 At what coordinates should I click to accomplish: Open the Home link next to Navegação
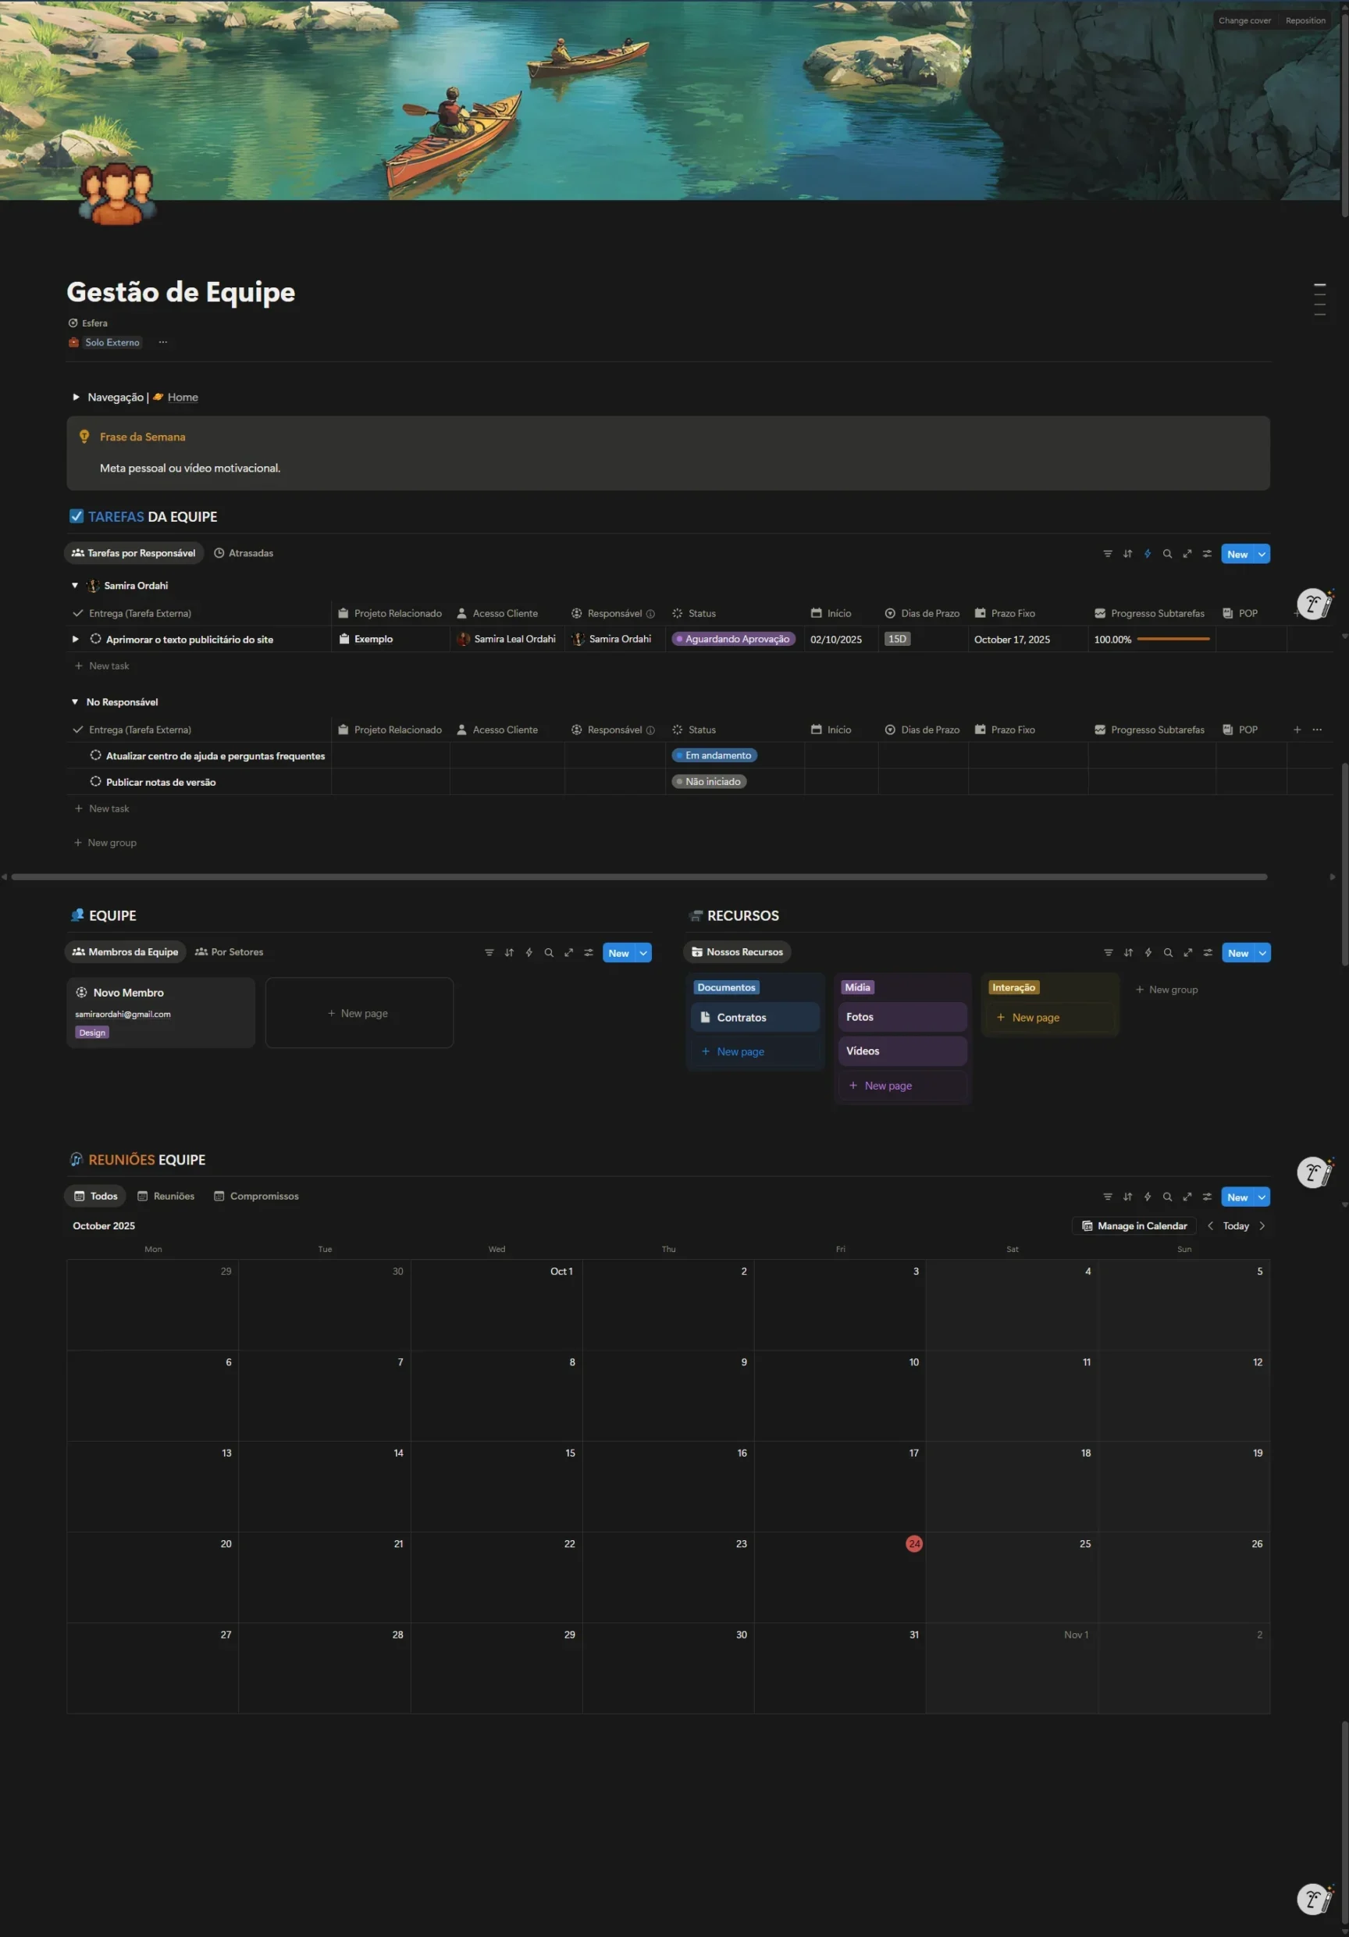pos(182,398)
